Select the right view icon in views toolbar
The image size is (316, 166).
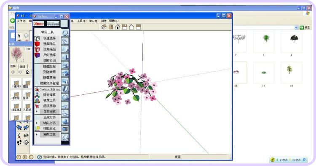[125, 27]
